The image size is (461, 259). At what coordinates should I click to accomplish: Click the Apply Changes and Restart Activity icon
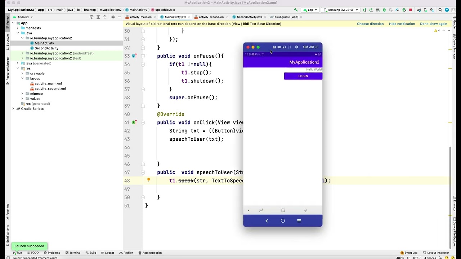click(371, 10)
